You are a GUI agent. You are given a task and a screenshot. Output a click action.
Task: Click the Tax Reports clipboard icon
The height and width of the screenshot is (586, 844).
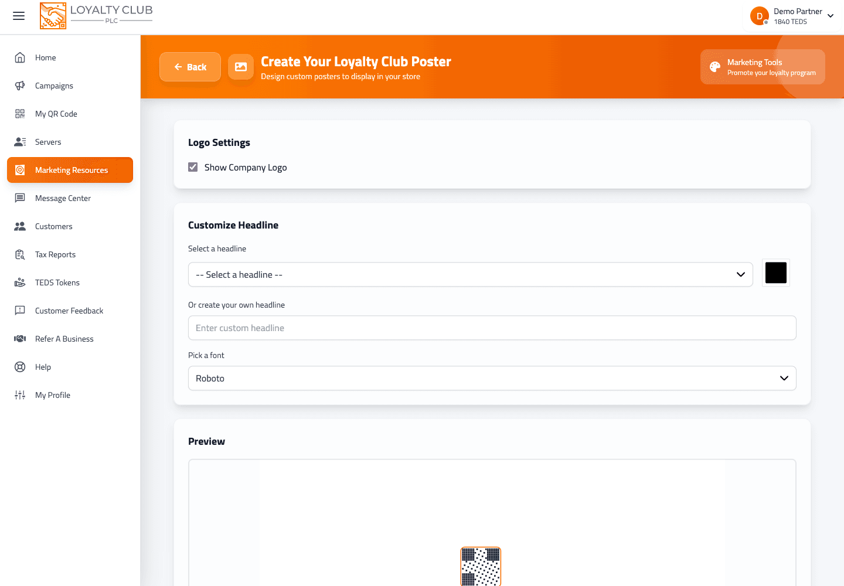(x=20, y=254)
